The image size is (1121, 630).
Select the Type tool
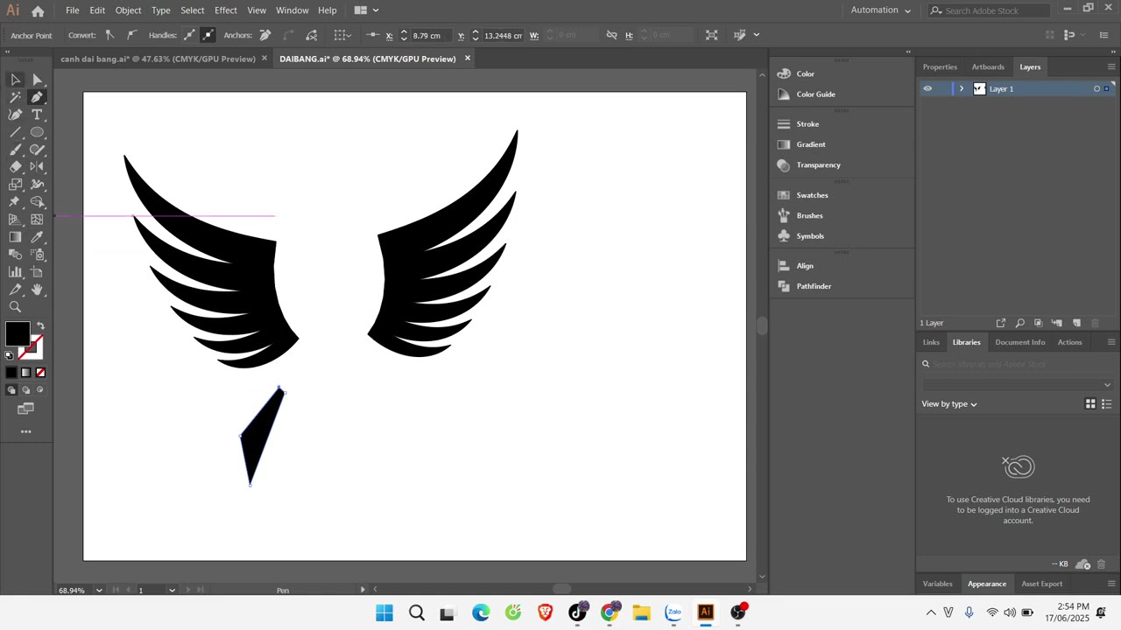(37, 115)
